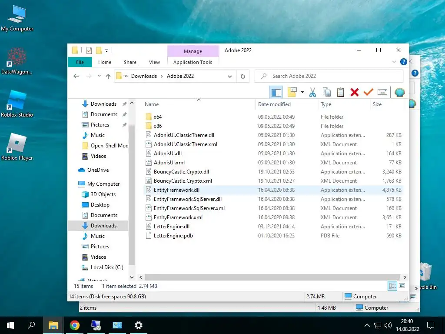Image resolution: width=445 pixels, height=334 pixels.
Task: Open Roblox Player desktop shortcut
Action: pyautogui.click(x=17, y=147)
